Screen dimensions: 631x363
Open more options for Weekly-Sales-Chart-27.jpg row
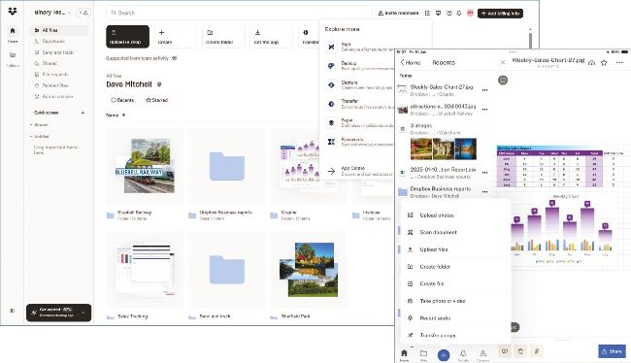point(485,90)
